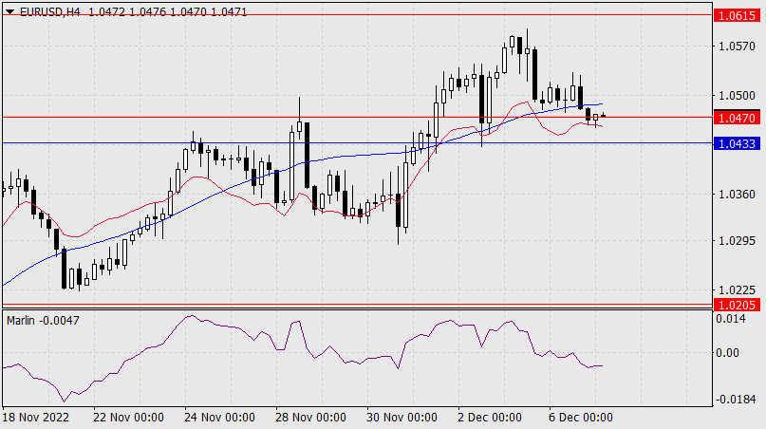The width and height of the screenshot is (766, 429).
Task: Open the chart dropdown triangle beside EURUSD,H4
Action: click(x=9, y=9)
